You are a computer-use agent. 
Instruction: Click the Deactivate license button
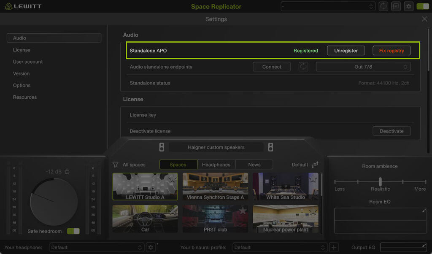(391, 131)
